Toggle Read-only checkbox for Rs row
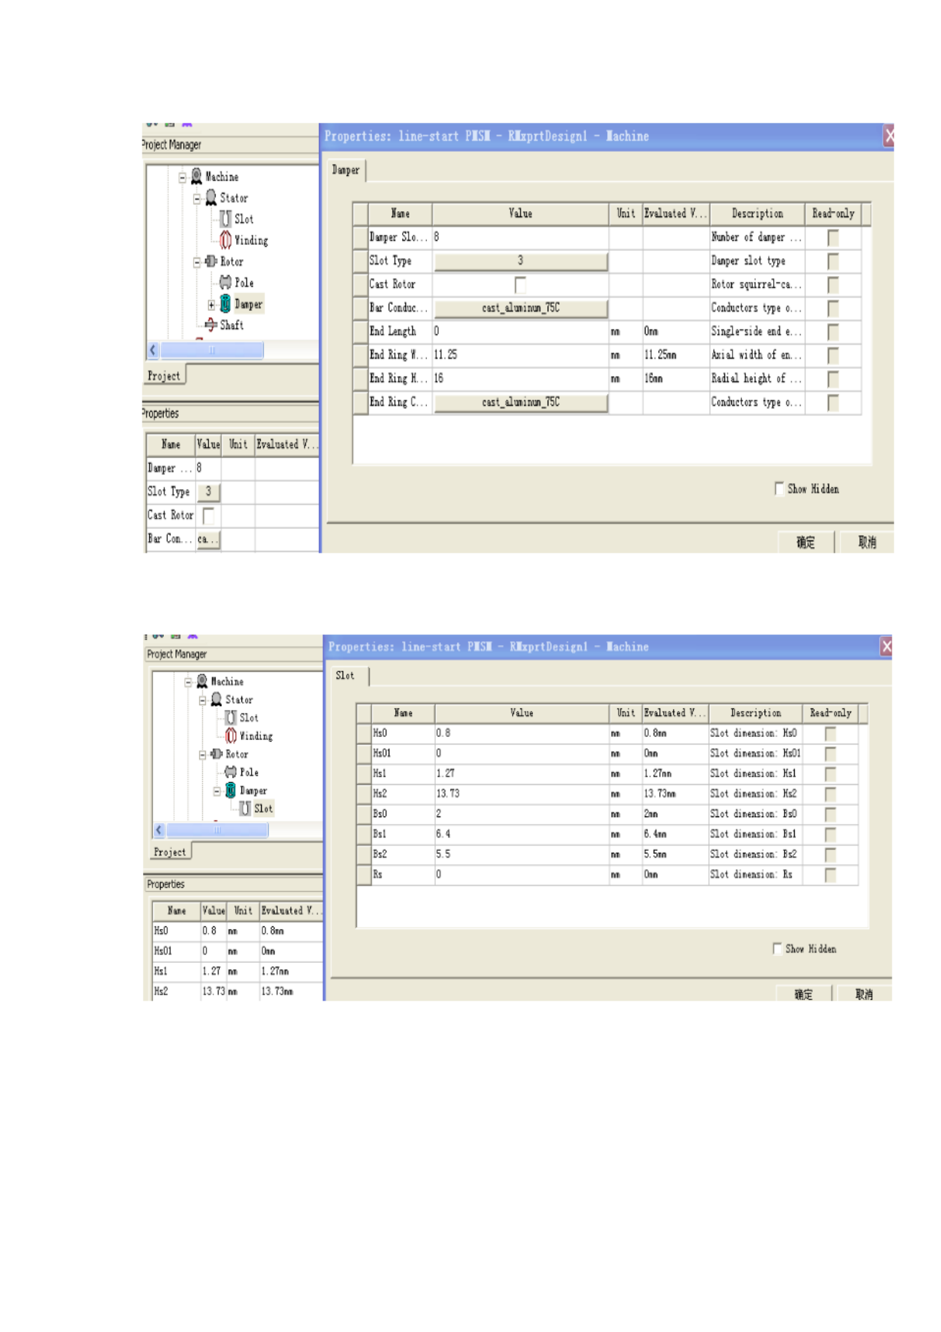 click(x=830, y=875)
